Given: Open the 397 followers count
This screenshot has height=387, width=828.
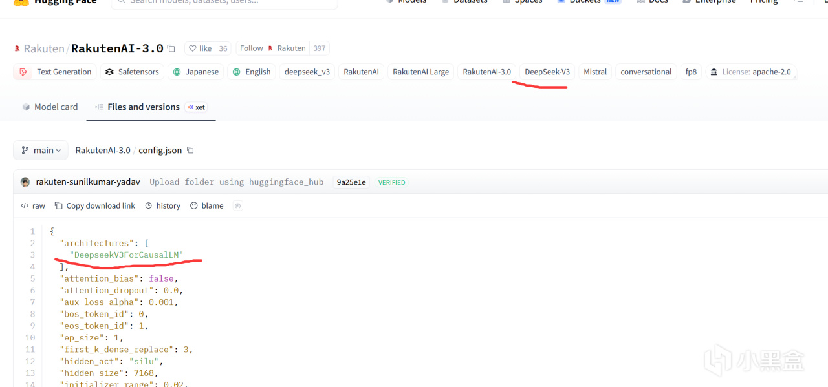Looking at the screenshot, I should pos(320,48).
